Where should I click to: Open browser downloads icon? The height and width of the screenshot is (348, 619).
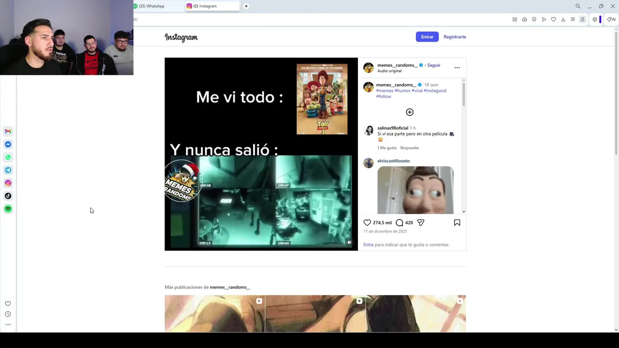pyautogui.click(x=563, y=19)
